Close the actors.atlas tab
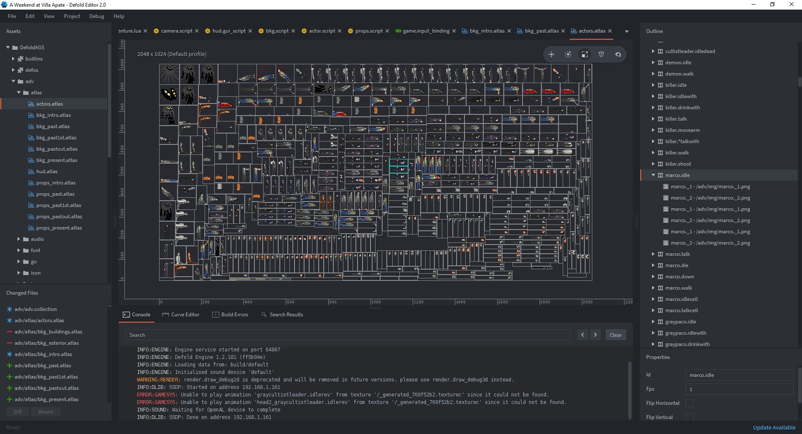Image resolution: width=802 pixels, height=434 pixels. tap(610, 31)
